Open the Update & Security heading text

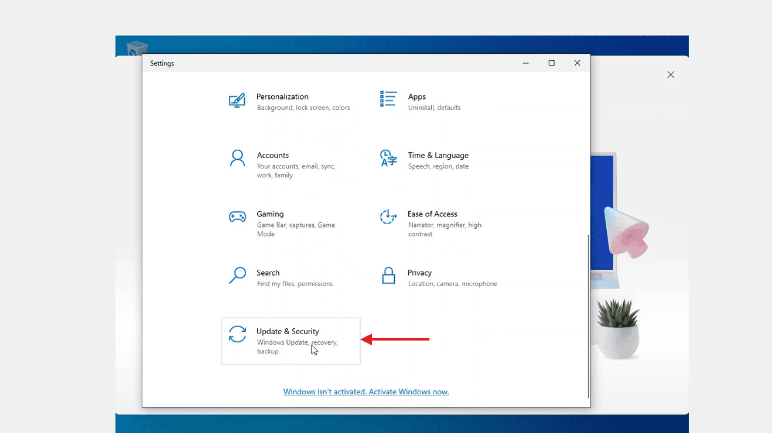(x=288, y=331)
